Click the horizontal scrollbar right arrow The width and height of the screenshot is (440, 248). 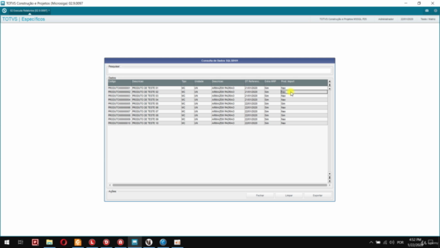[329, 185]
